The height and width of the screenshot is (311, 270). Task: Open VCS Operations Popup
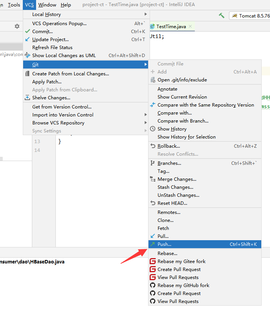pos(86,23)
